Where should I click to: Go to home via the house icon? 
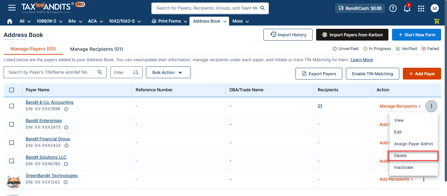coord(9,21)
